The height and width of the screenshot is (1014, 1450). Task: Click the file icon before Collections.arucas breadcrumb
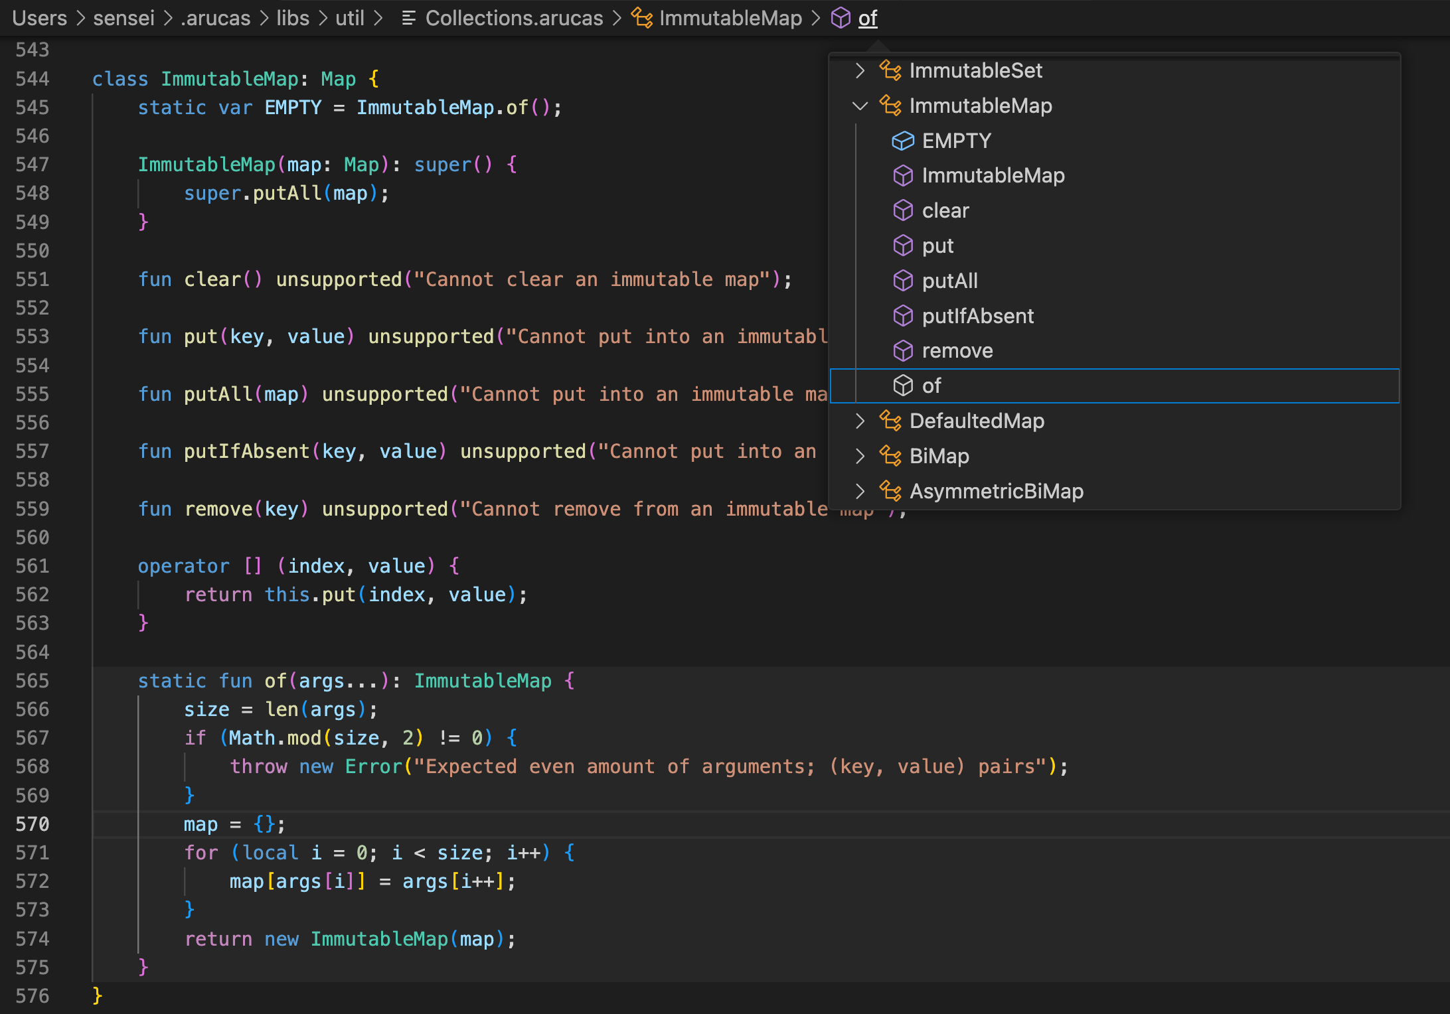coord(408,18)
